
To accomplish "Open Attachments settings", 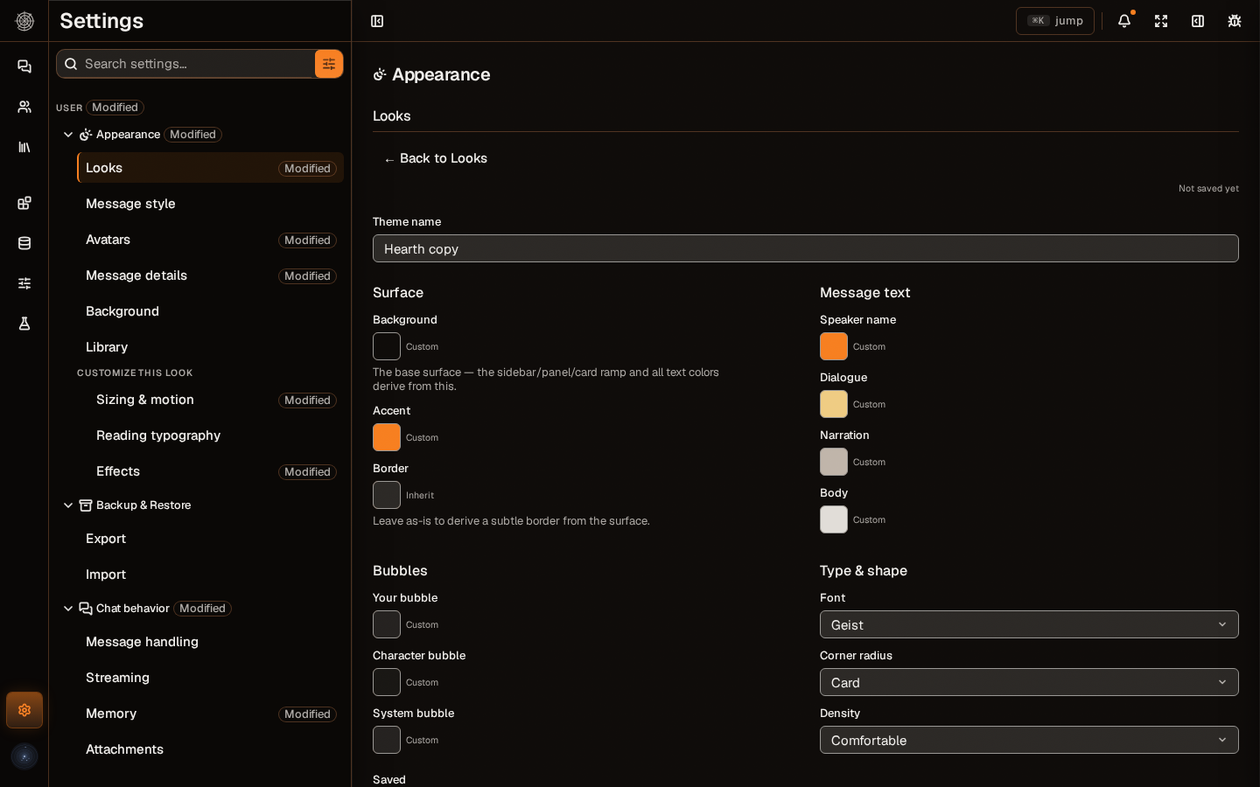I will click(x=210, y=749).
